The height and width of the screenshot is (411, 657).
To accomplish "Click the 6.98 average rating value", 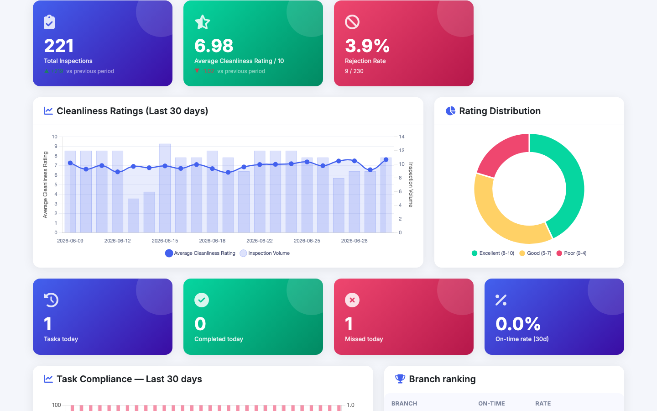I will point(214,46).
